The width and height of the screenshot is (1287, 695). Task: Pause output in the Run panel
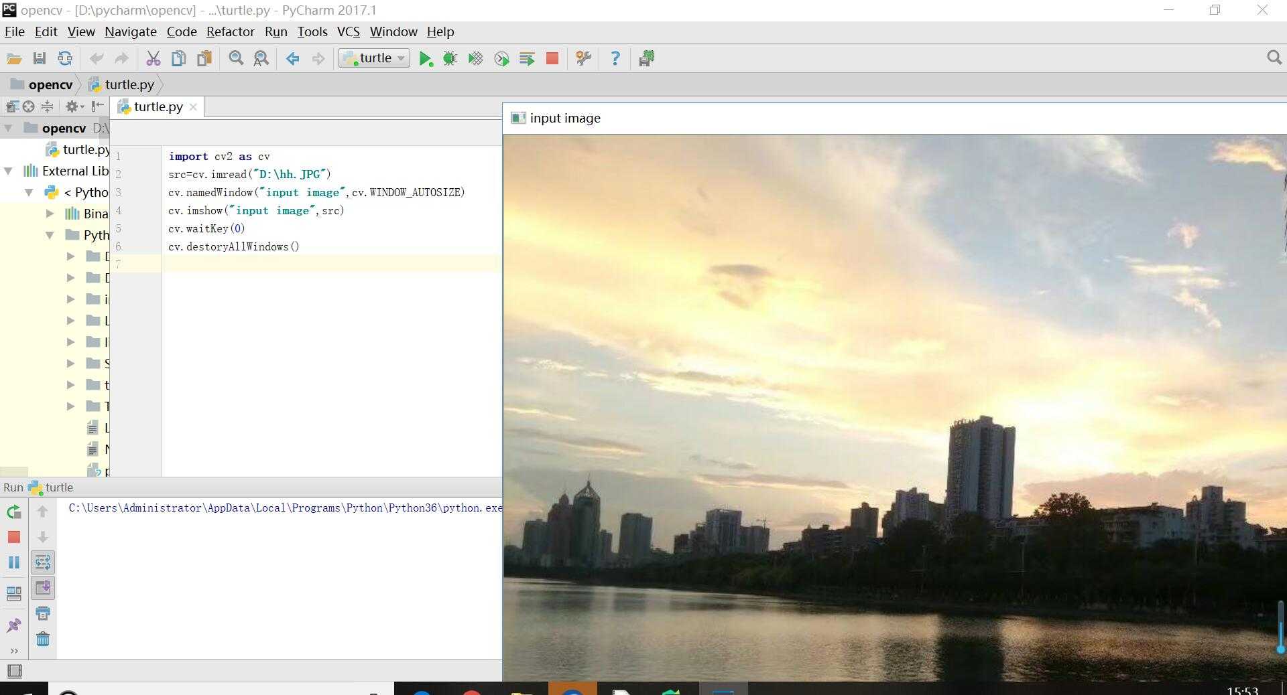(x=14, y=562)
